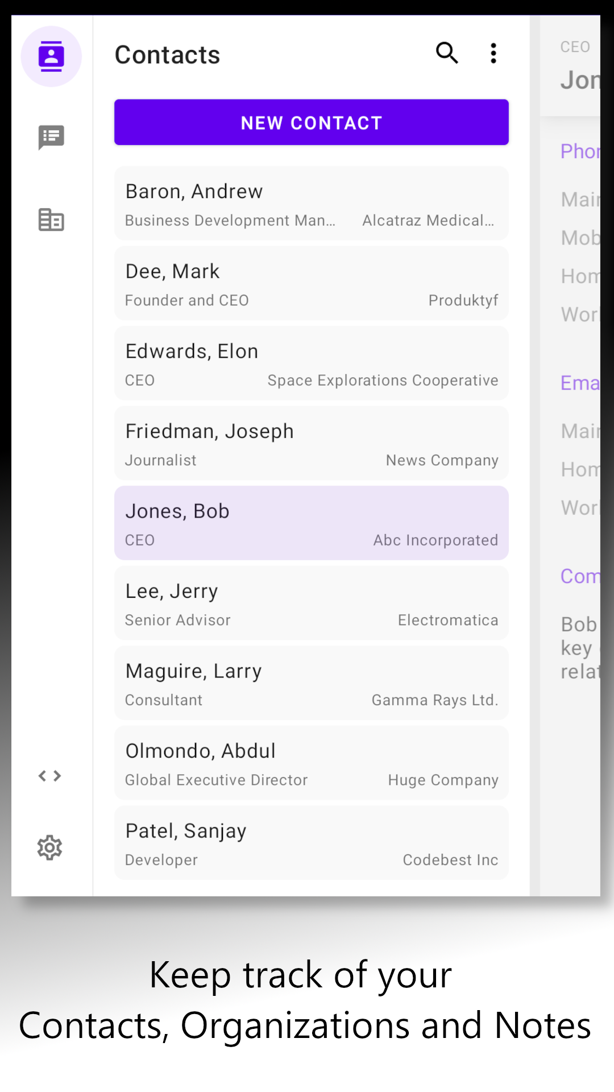Select Edwards, Elon from the list

(x=311, y=363)
